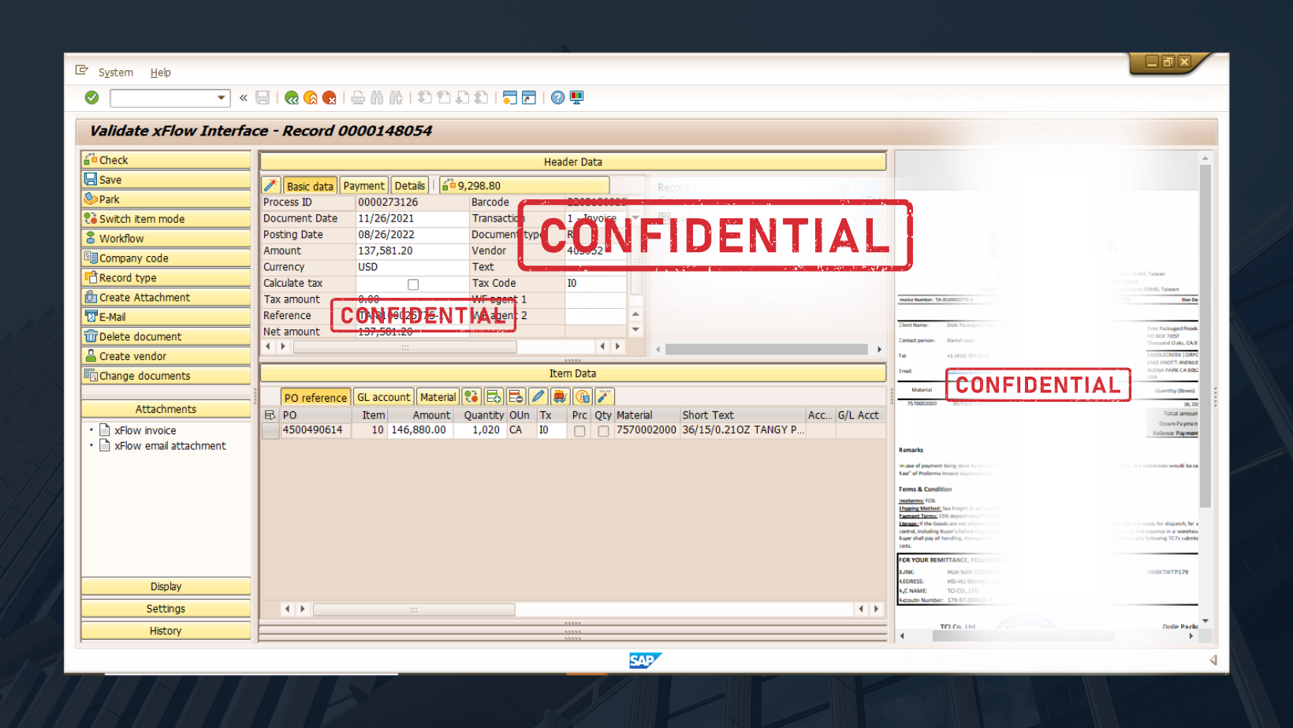Toggle the Calculate tax checkbox
Image resolution: width=1293 pixels, height=728 pixels.
413,284
